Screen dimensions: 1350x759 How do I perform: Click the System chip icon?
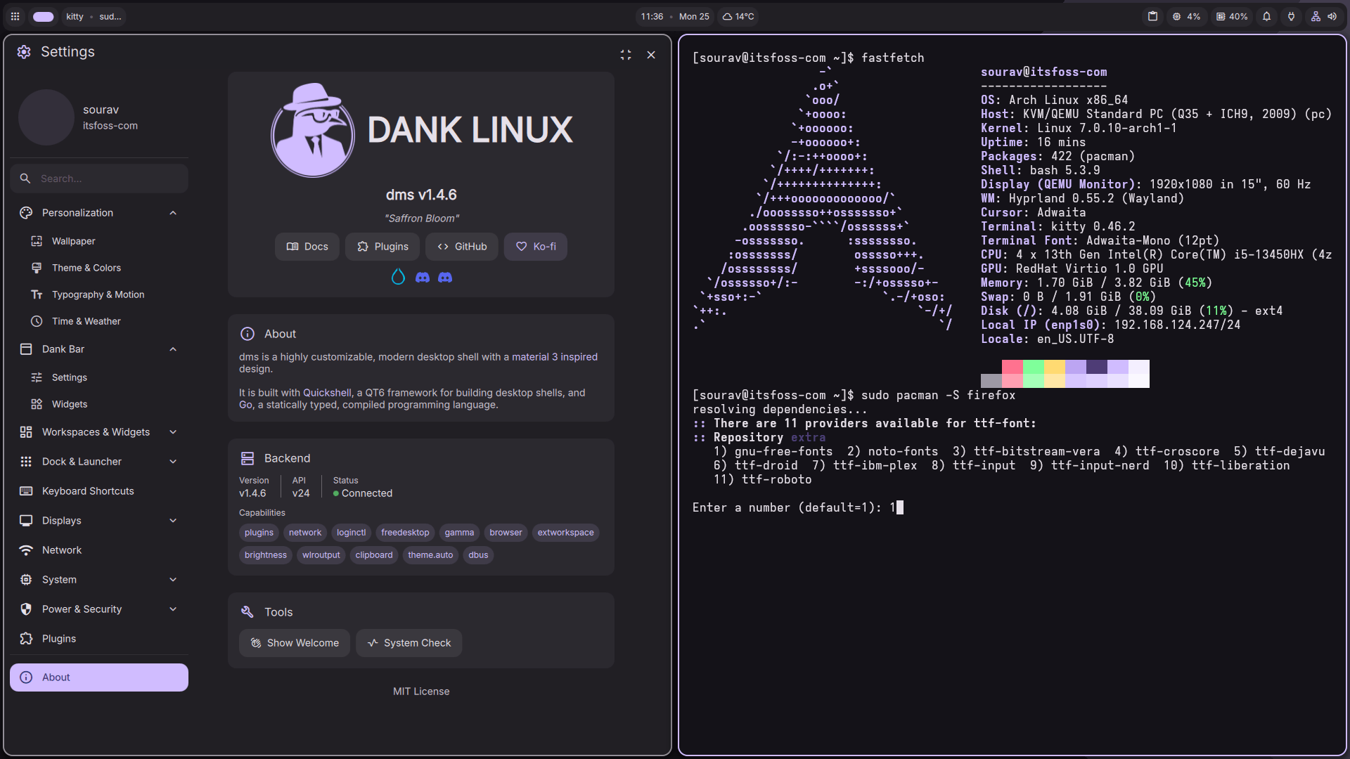point(26,580)
